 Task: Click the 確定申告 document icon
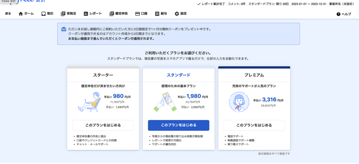pyautogui.click(x=111, y=14)
